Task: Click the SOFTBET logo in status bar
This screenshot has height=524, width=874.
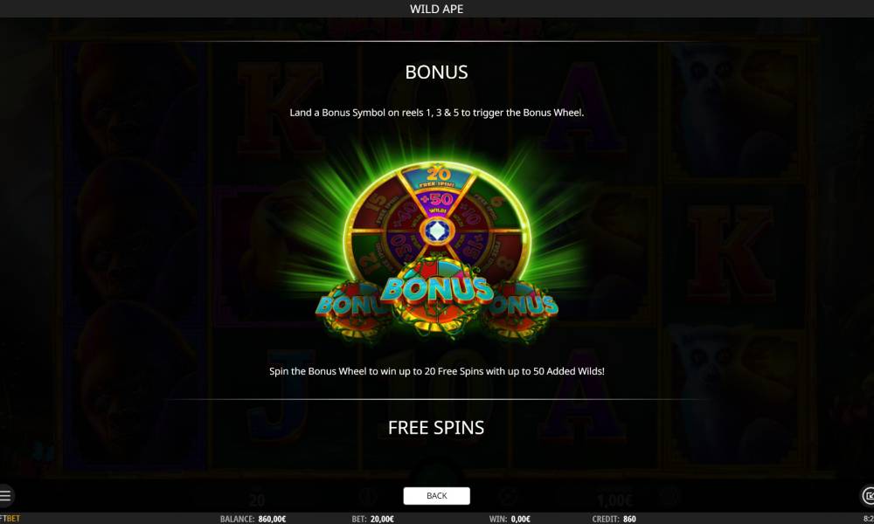Action: click(10, 519)
